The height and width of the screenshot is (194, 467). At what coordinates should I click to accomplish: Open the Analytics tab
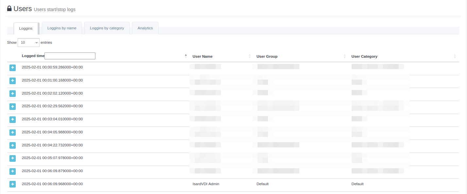145,28
